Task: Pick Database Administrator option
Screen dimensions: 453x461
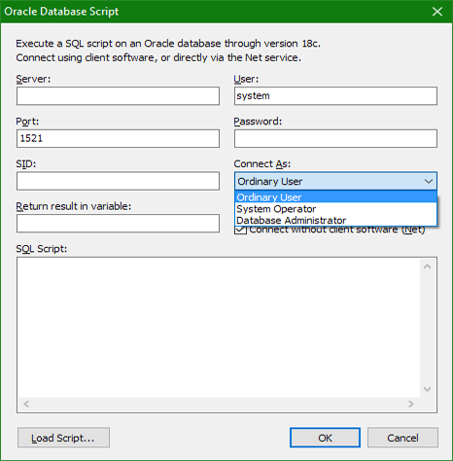Action: 335,220
